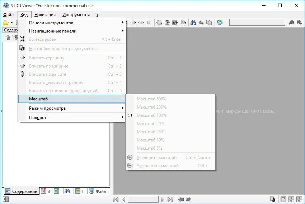Click the Copy pages toolbar icon
This screenshot has height=204, width=305.
[x=209, y=23]
